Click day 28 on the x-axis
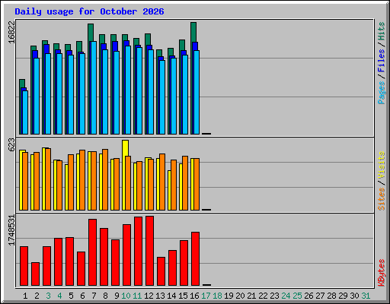 (331, 296)
